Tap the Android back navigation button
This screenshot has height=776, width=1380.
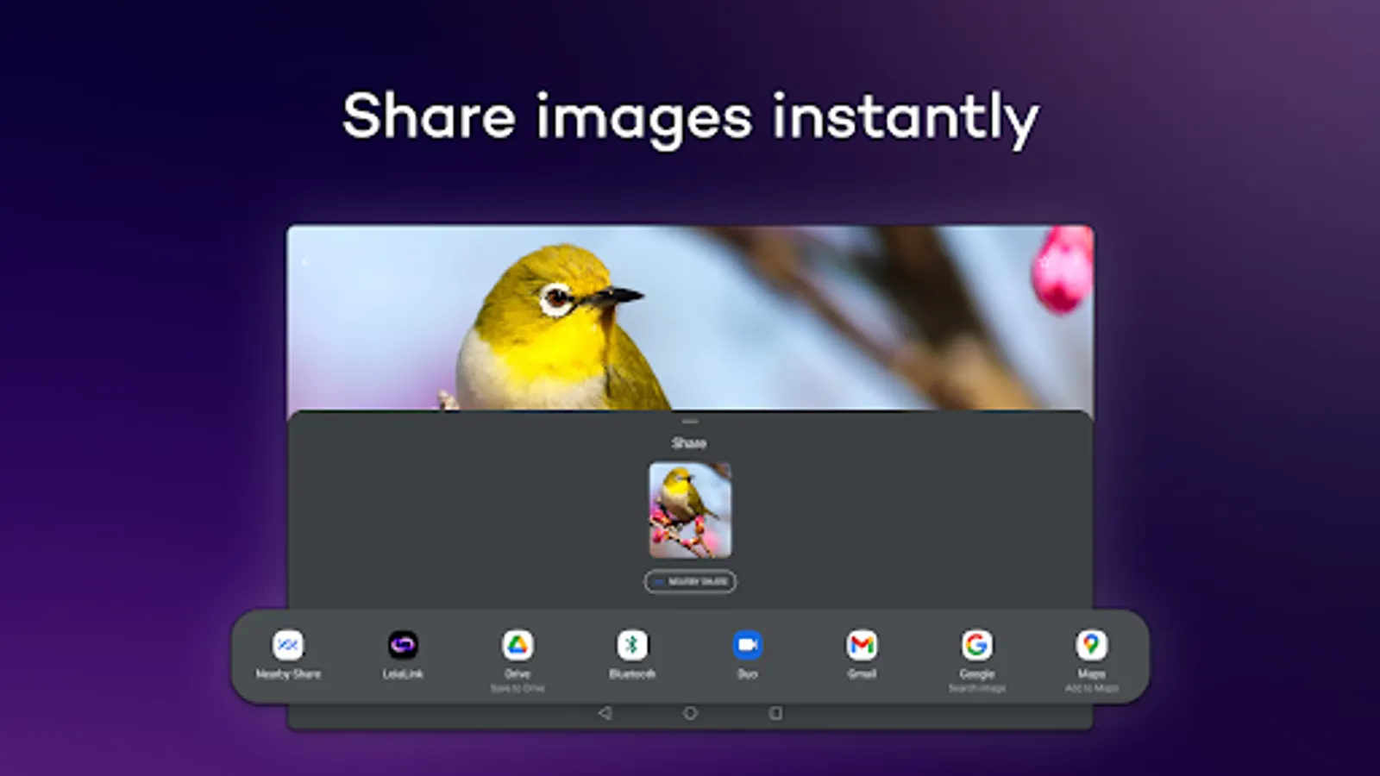pyautogui.click(x=605, y=713)
